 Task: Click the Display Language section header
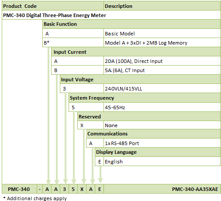click(158, 152)
